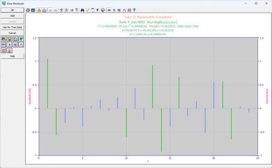The width and height of the screenshot is (272, 168).
Task: Open Help from the left panel
Action: click(12, 56)
